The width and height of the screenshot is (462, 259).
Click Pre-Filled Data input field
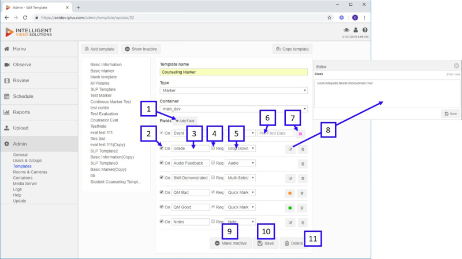click(x=275, y=133)
